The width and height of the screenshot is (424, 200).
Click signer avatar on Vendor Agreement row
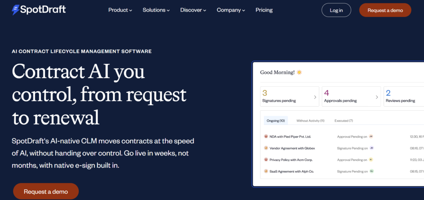coord(371,148)
